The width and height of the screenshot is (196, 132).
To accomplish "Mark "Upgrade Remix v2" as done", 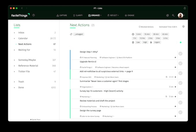I will click(x=180, y=63).
